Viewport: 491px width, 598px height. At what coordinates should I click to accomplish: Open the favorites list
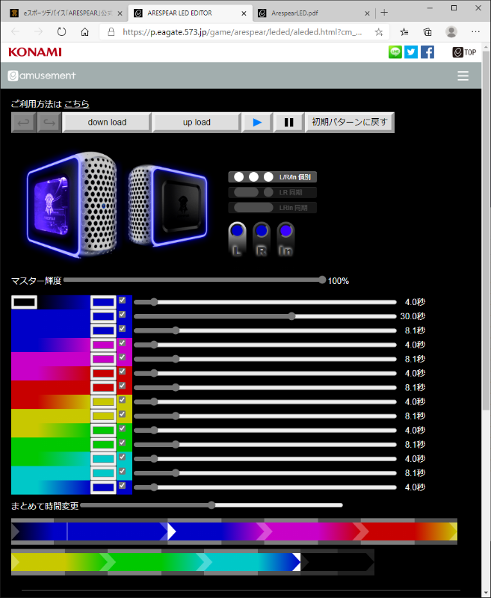coord(404,32)
